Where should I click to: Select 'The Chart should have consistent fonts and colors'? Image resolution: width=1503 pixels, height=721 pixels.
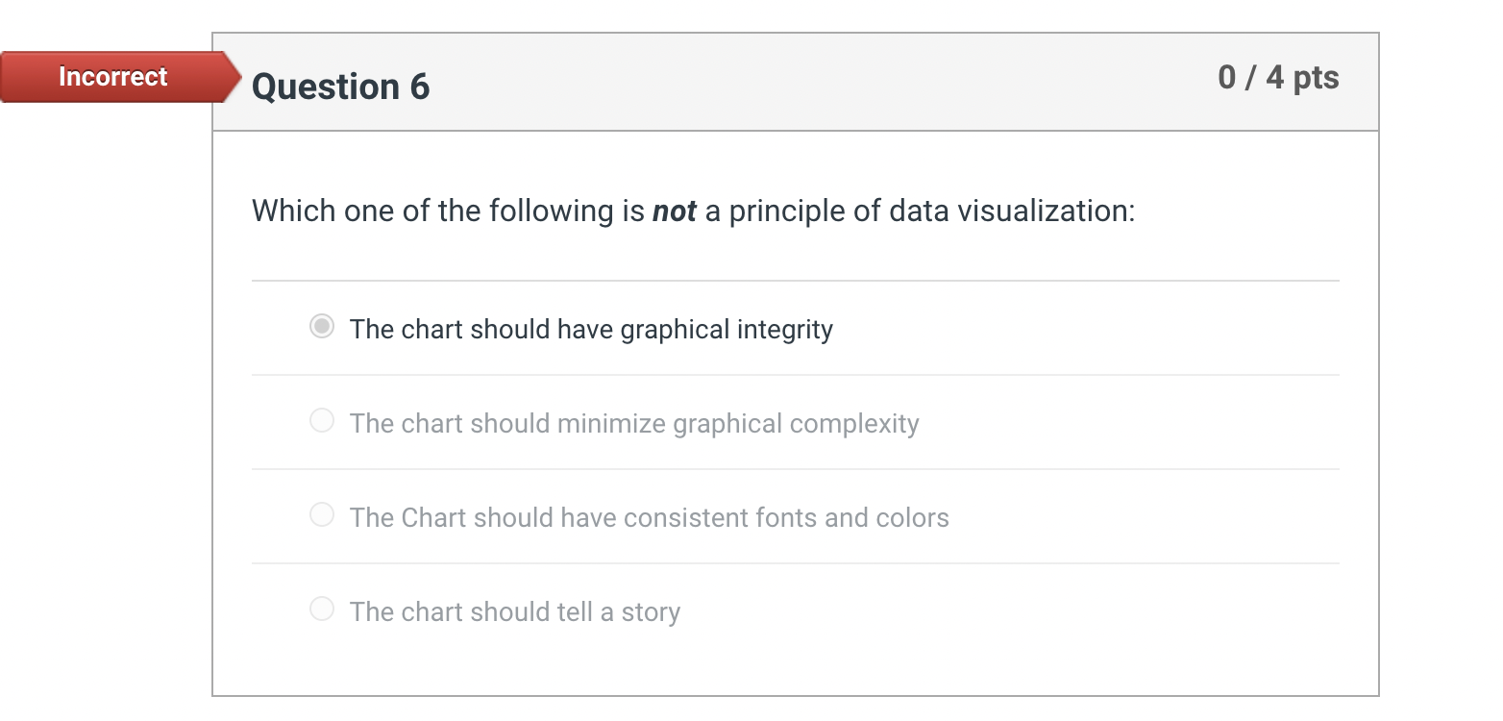pyautogui.click(x=322, y=514)
